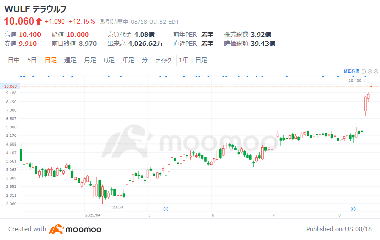
Task: Click the 売買代金 4.08億 value
Action: pos(144,34)
